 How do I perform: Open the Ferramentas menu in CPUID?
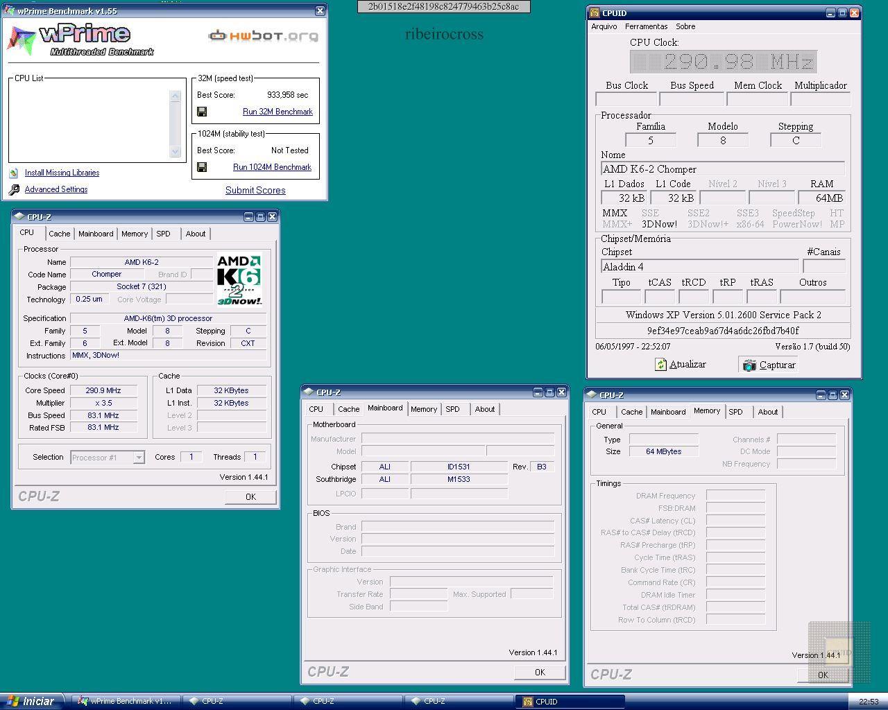[646, 26]
